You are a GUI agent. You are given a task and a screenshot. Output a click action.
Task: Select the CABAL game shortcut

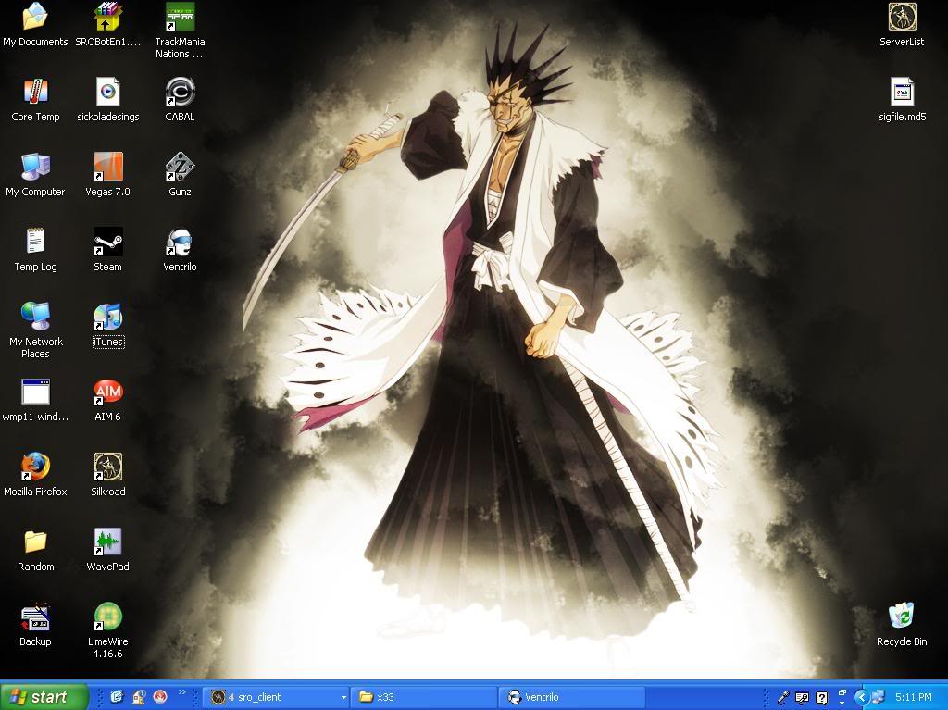[180, 100]
